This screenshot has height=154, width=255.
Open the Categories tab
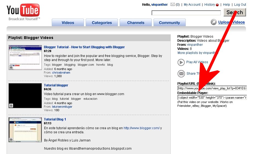[102, 23]
